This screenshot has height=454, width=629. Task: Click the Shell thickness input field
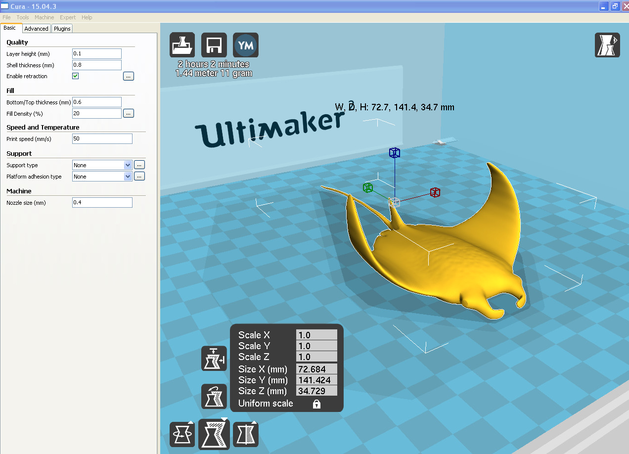(x=97, y=65)
